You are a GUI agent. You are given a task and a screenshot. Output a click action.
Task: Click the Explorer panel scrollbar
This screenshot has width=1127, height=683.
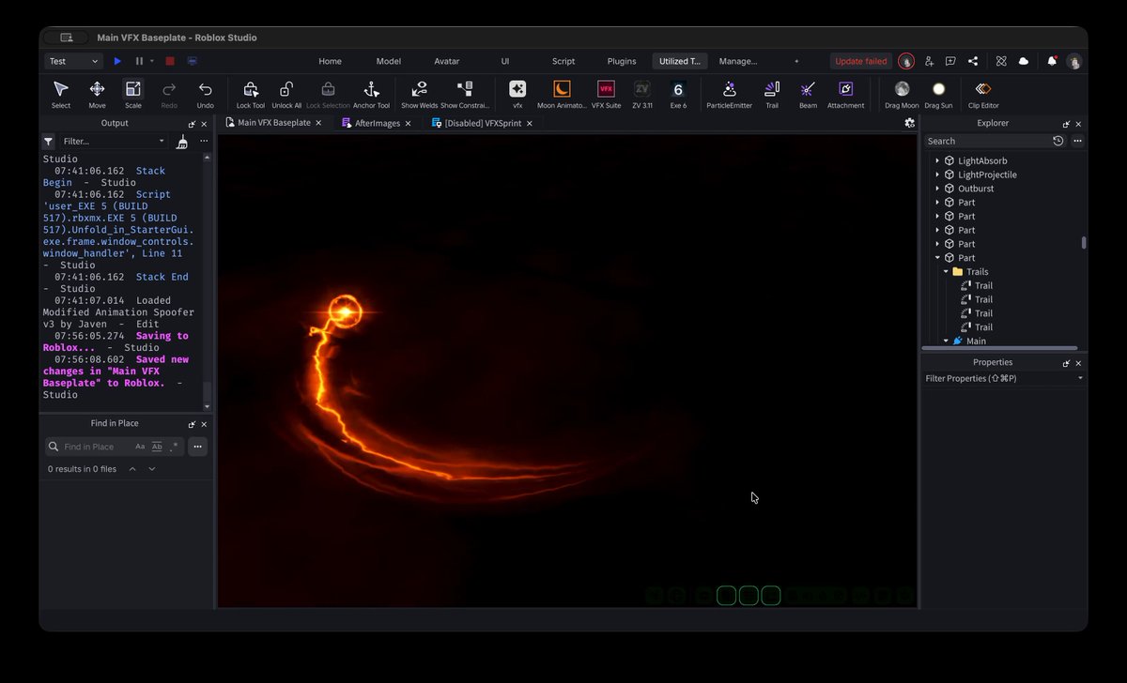1084,242
